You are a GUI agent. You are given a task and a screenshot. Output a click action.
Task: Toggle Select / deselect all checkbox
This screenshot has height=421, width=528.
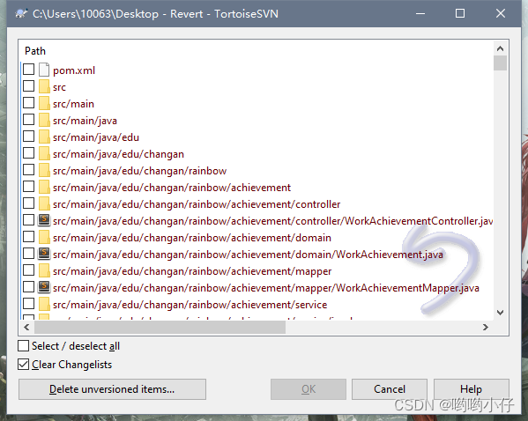click(23, 345)
